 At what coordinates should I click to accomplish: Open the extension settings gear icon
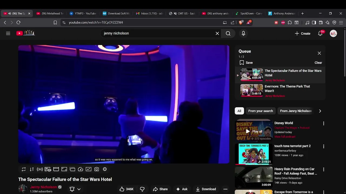[x=105, y=169]
